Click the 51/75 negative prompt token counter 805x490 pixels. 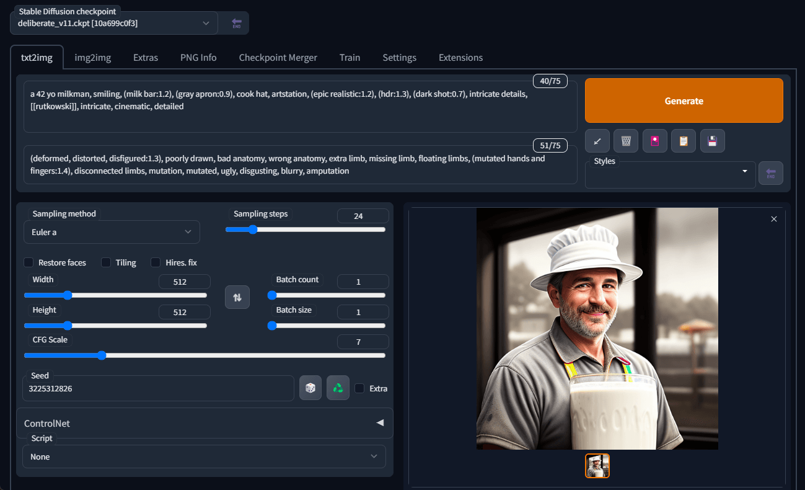550,146
